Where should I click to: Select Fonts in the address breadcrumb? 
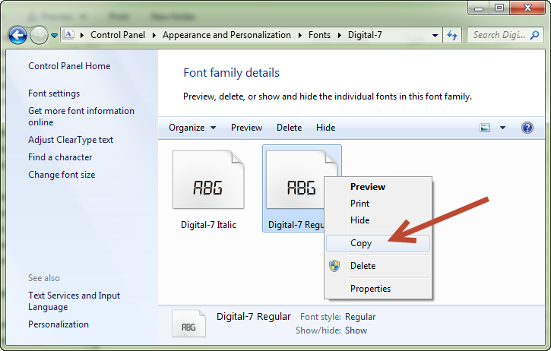pyautogui.click(x=319, y=35)
